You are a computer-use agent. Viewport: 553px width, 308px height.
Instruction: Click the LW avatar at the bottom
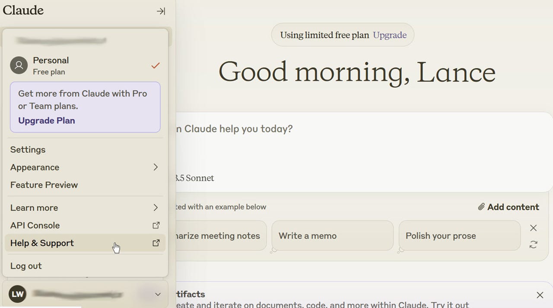point(17,294)
